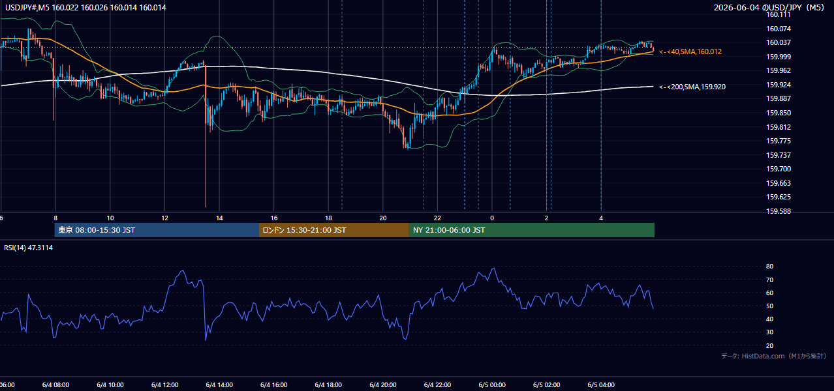
Task: Click price axis level 159.887
Action: pyautogui.click(x=779, y=98)
